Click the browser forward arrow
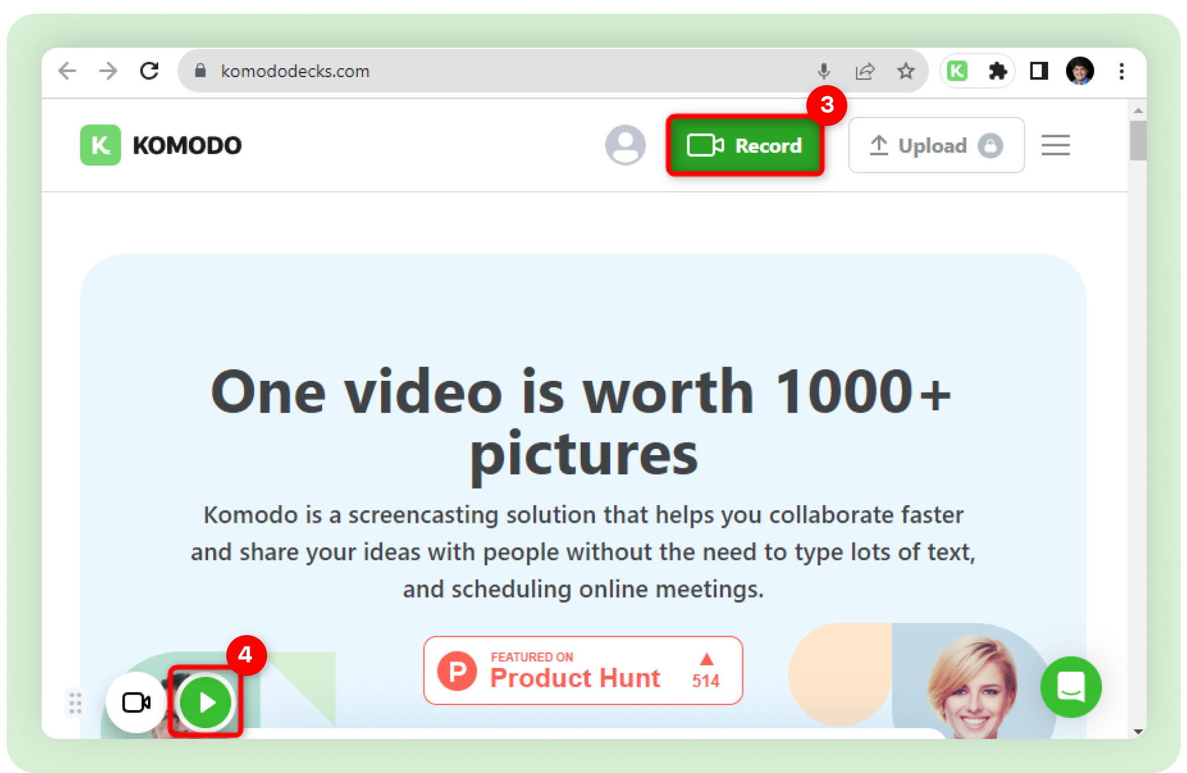Image resolution: width=1187 pixels, height=773 pixels. [108, 71]
